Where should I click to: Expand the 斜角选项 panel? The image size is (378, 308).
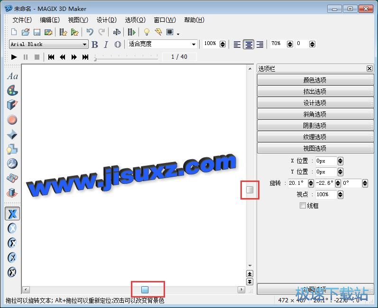click(315, 114)
